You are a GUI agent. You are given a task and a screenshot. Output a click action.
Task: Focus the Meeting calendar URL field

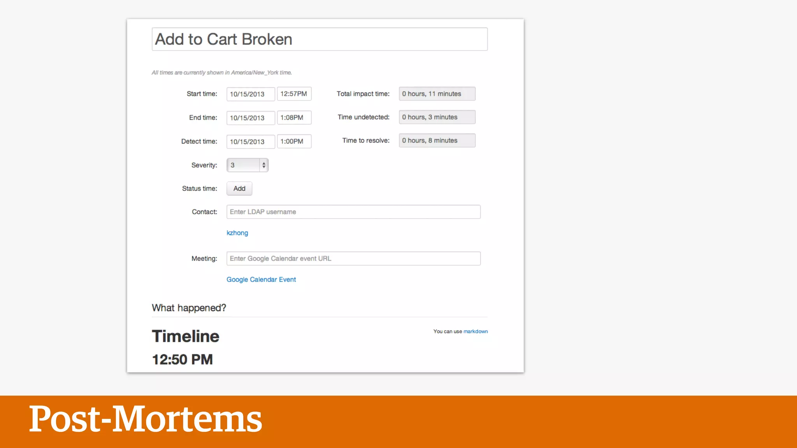[353, 259]
